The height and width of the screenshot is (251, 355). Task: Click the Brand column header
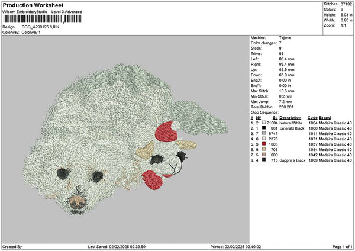tap(325, 118)
